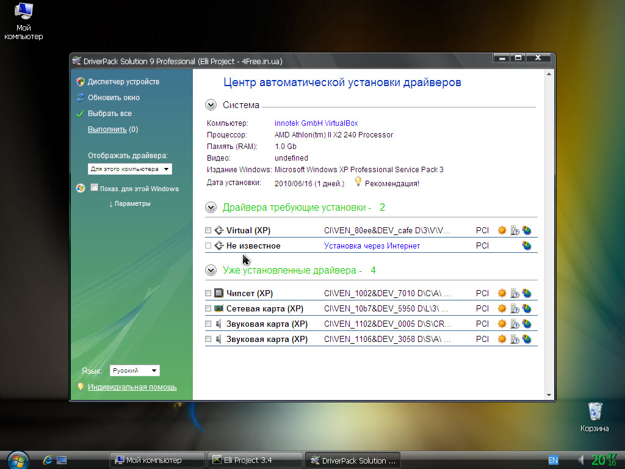625x469 pixels.
Task: Click the Выбрать все label
Action: (x=110, y=114)
